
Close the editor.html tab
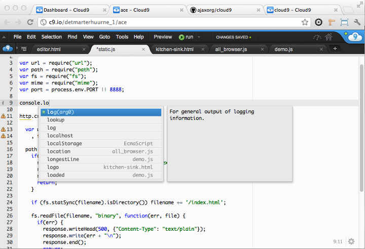84,49
